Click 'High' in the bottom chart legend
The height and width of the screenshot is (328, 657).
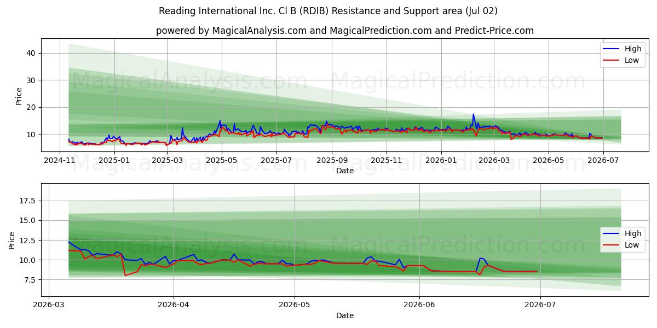(633, 233)
